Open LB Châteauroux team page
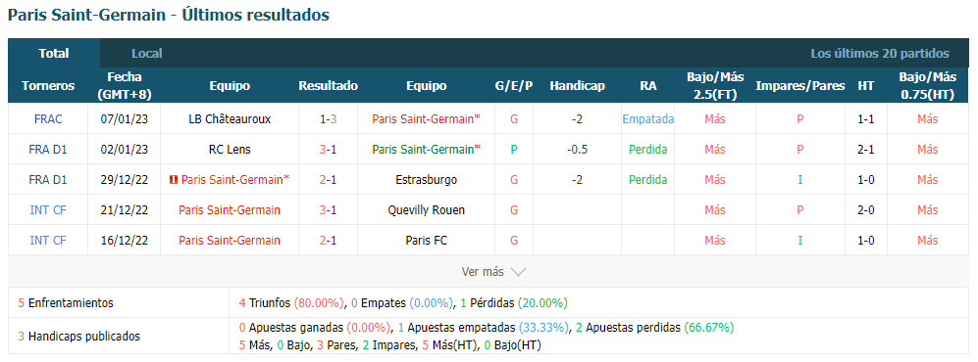Screen dimensions: 978x362 click(x=230, y=118)
